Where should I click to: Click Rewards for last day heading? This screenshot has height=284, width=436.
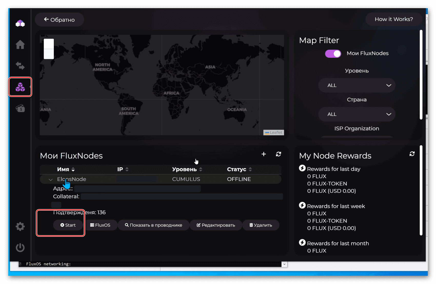pos(333,169)
